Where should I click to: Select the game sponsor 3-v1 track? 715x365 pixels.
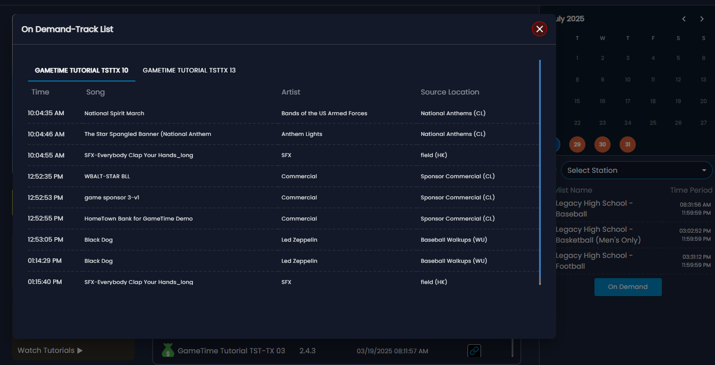(112, 198)
